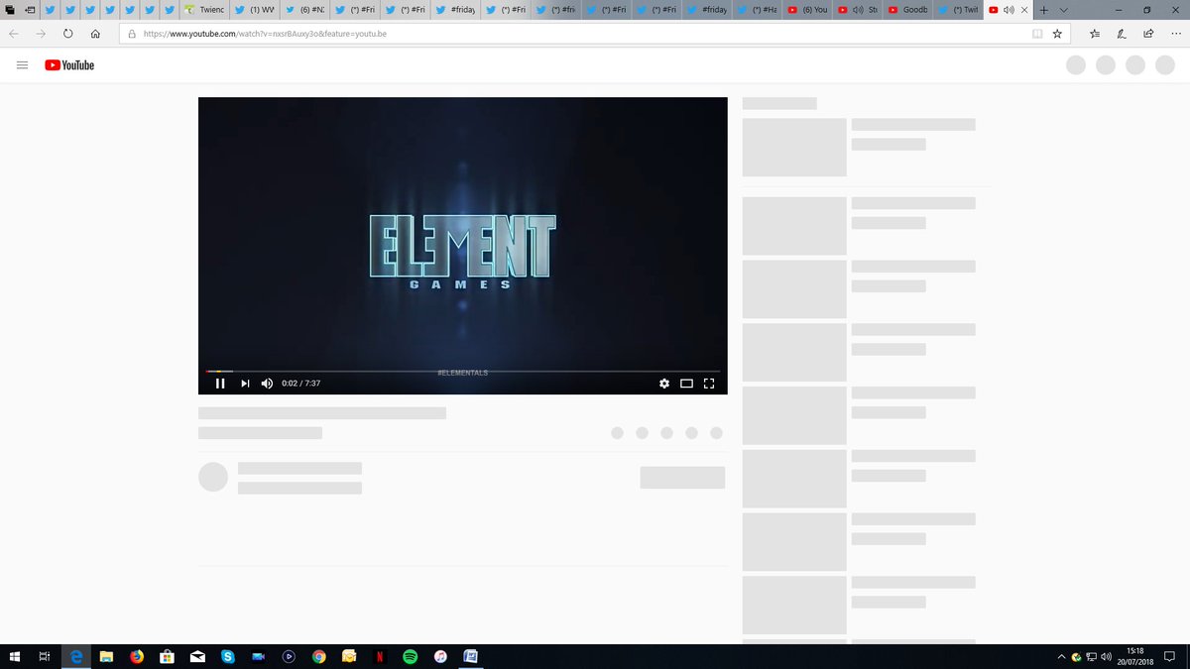
Task: Open network status in tray
Action: point(1091,657)
